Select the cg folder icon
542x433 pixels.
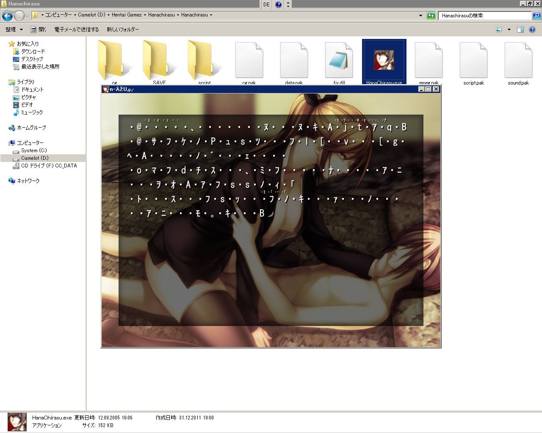point(114,59)
